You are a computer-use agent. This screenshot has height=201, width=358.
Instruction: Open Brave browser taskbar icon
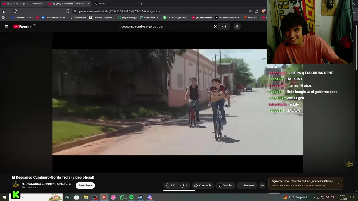[104, 197]
